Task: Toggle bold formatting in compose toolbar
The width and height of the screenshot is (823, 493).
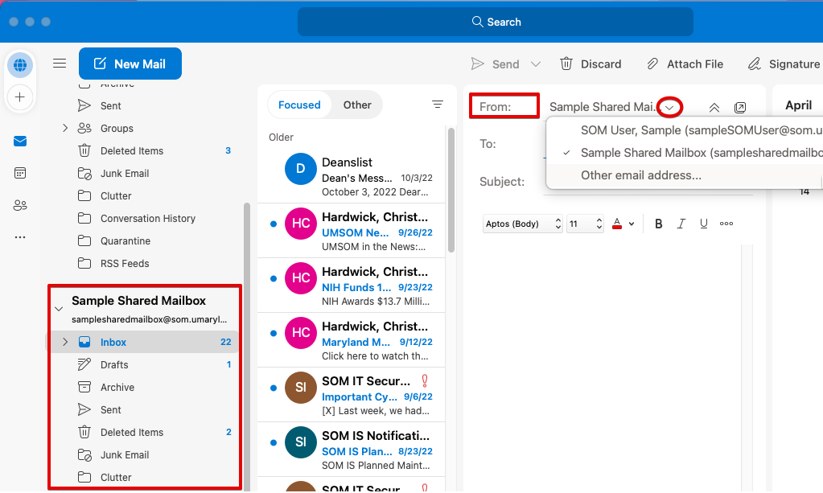Action: point(658,224)
